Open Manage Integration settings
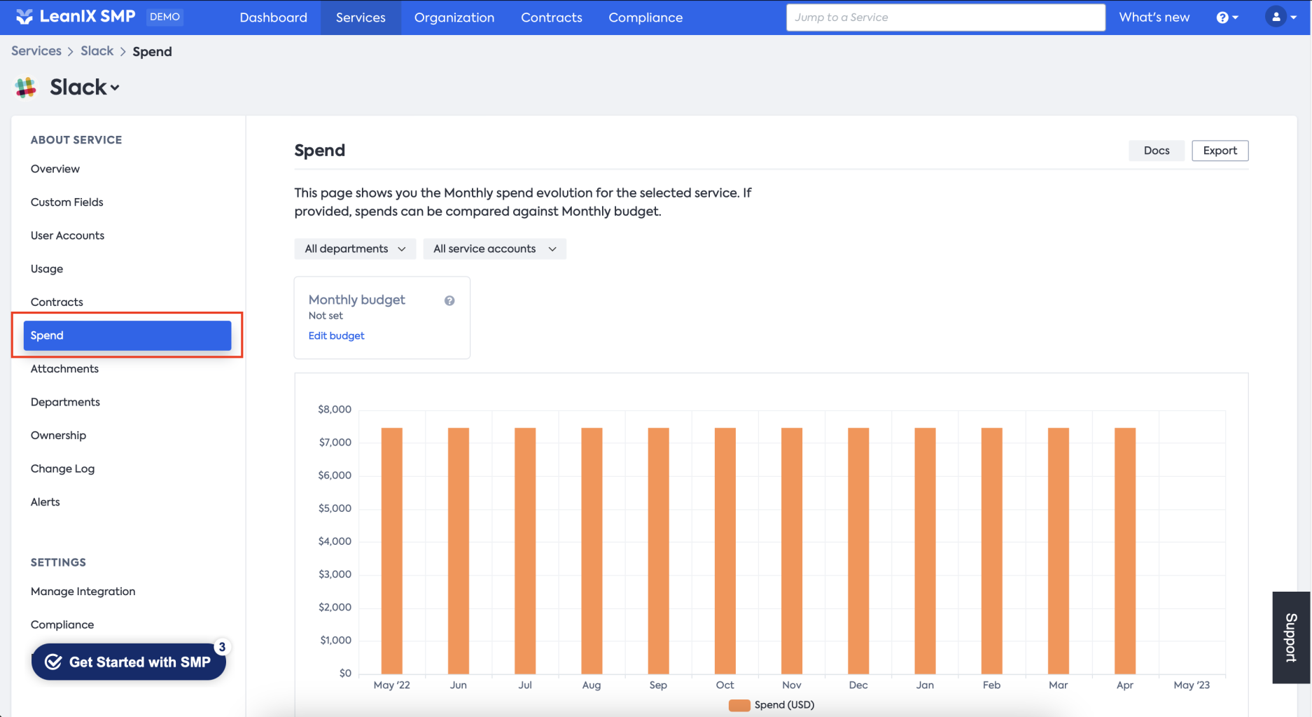Image resolution: width=1312 pixels, height=717 pixels. (83, 592)
